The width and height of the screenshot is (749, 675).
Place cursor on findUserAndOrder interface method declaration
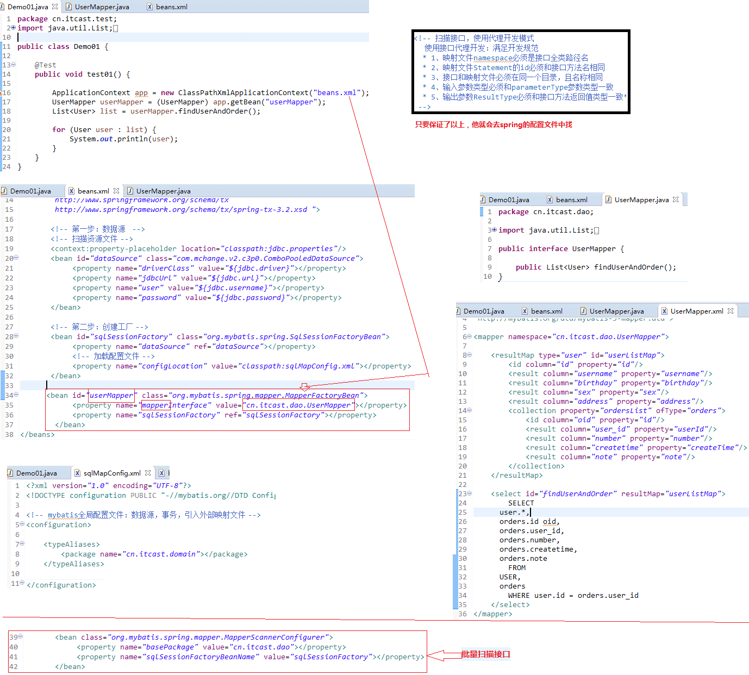tap(634, 267)
